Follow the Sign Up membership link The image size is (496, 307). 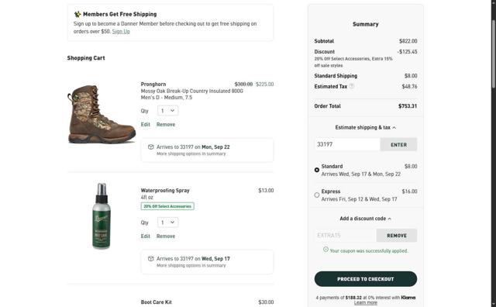tap(121, 31)
